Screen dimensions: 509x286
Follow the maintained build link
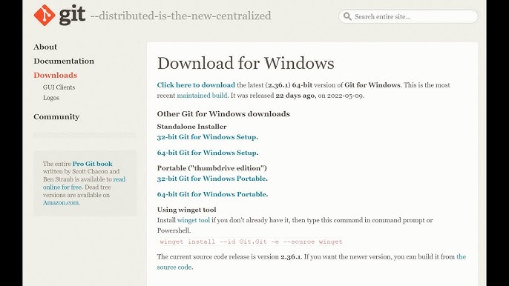(202, 96)
